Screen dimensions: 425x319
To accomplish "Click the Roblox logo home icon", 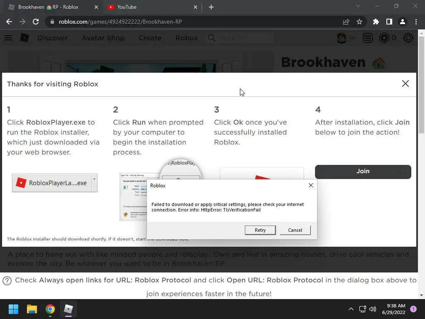I will [x=24, y=38].
